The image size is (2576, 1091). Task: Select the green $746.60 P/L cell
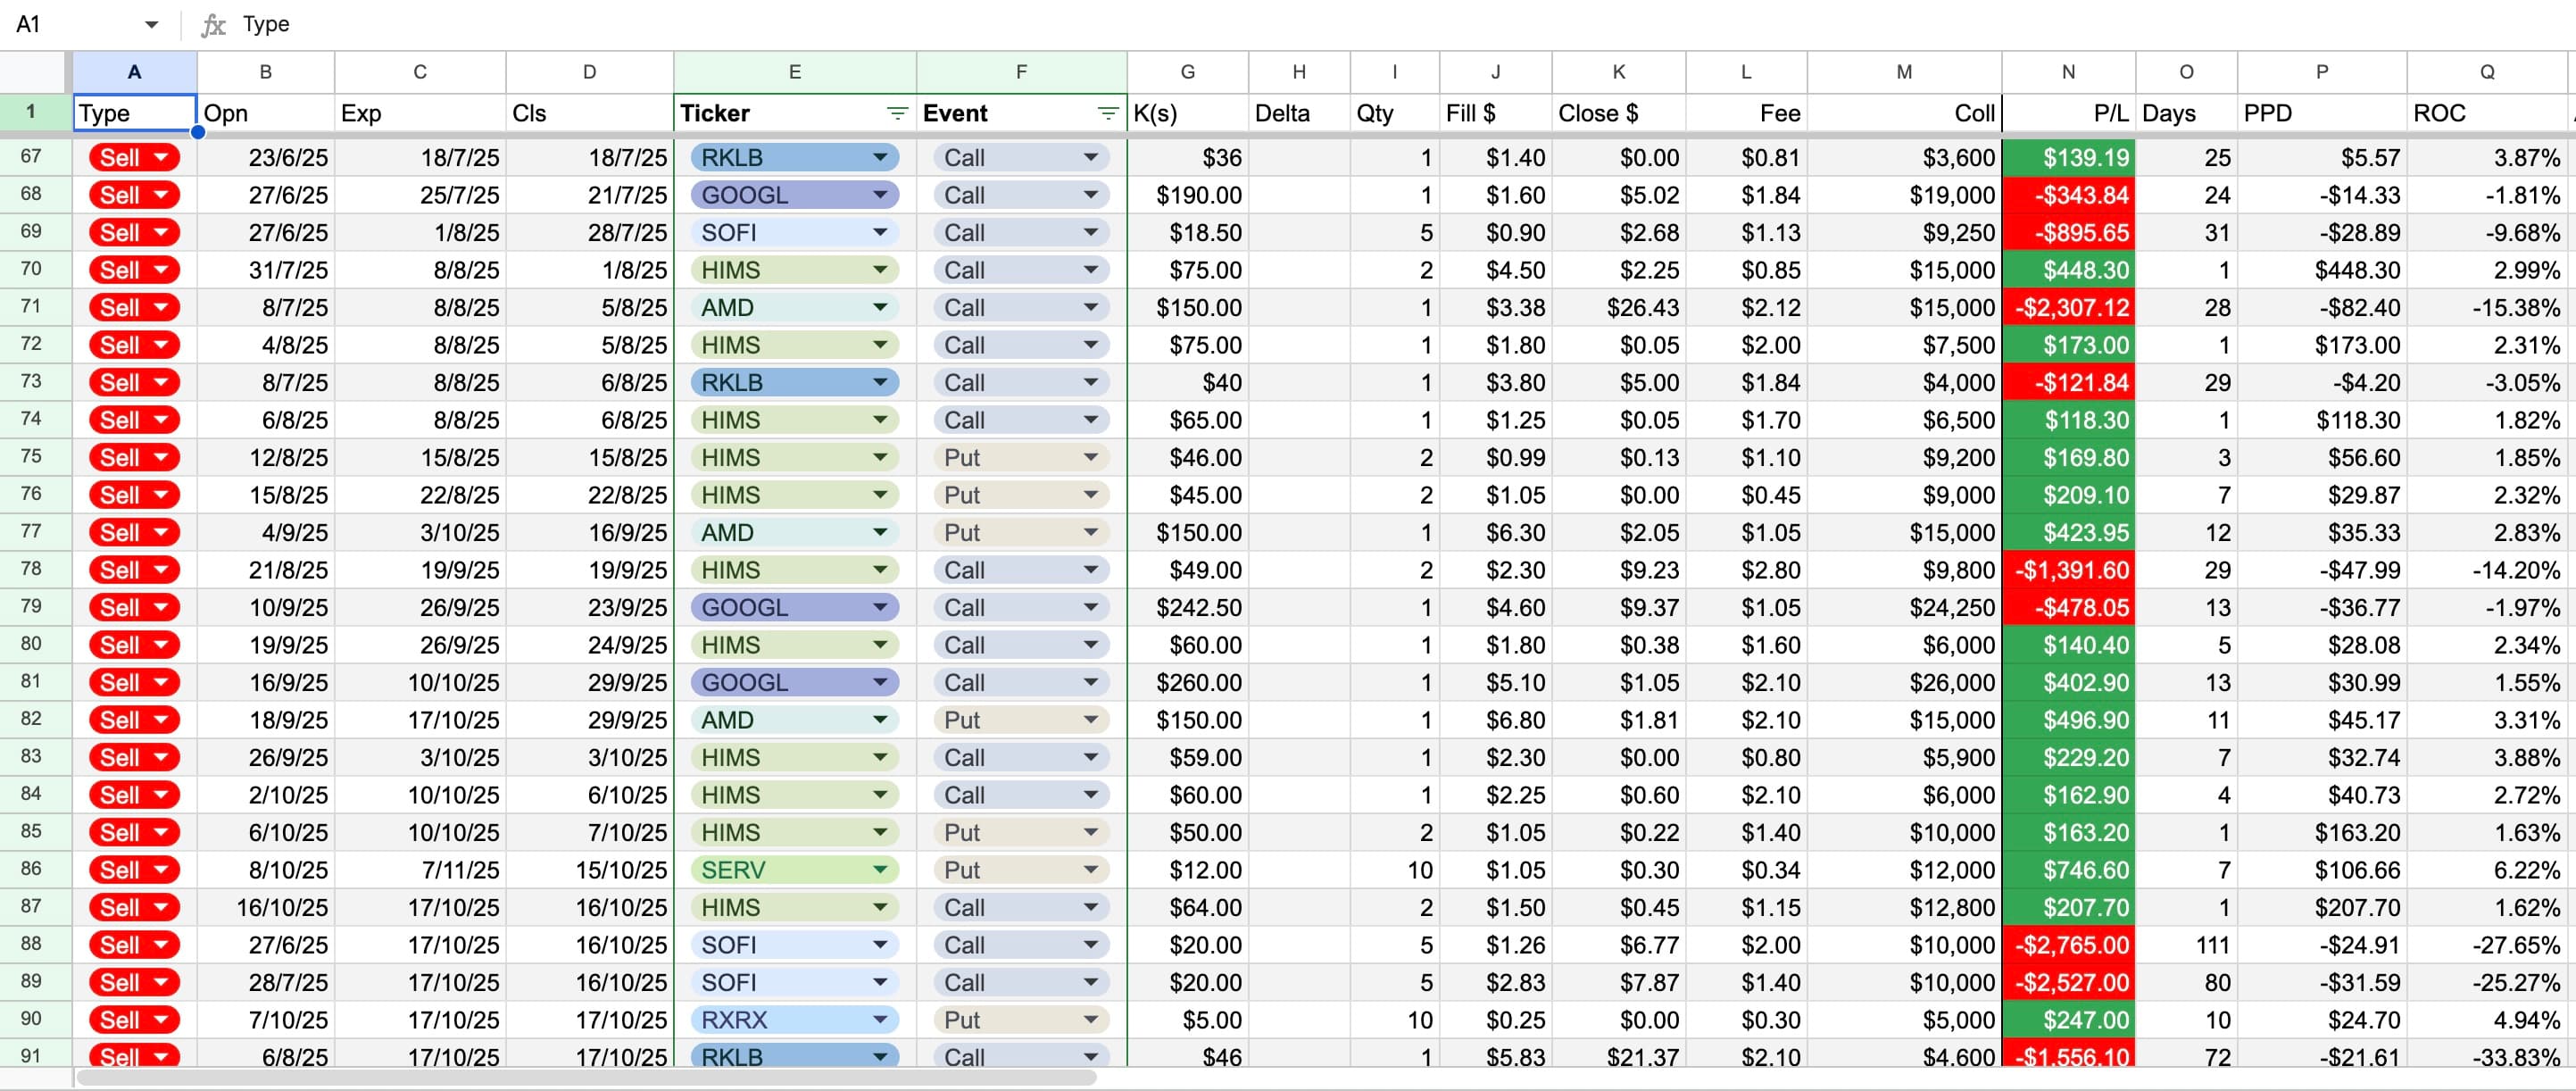(2067, 870)
